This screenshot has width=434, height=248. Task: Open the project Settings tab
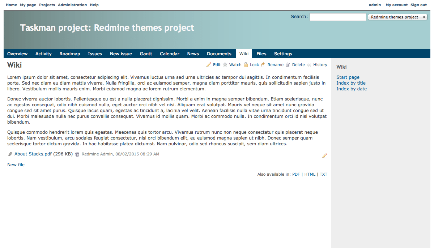coord(283,54)
